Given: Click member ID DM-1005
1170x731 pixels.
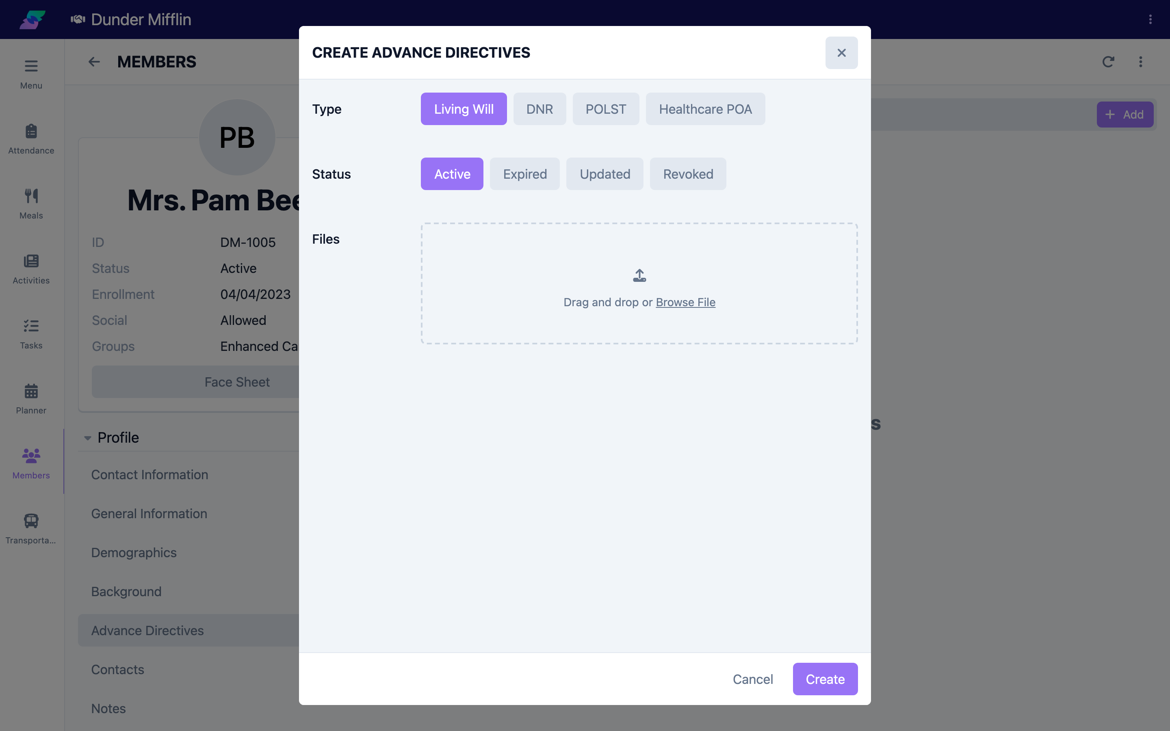Looking at the screenshot, I should coord(248,242).
